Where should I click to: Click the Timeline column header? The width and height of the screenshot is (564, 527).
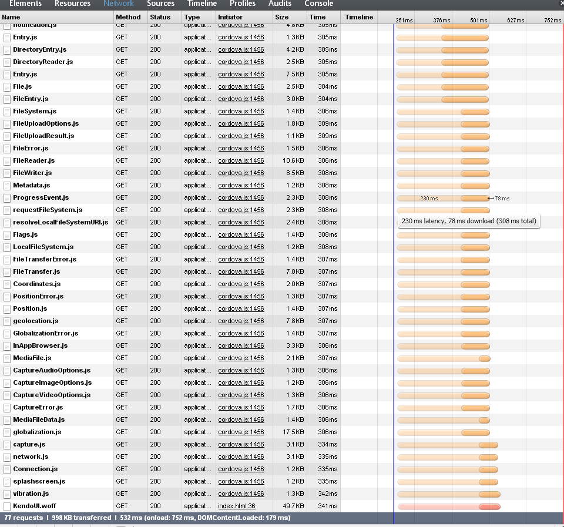tap(359, 17)
